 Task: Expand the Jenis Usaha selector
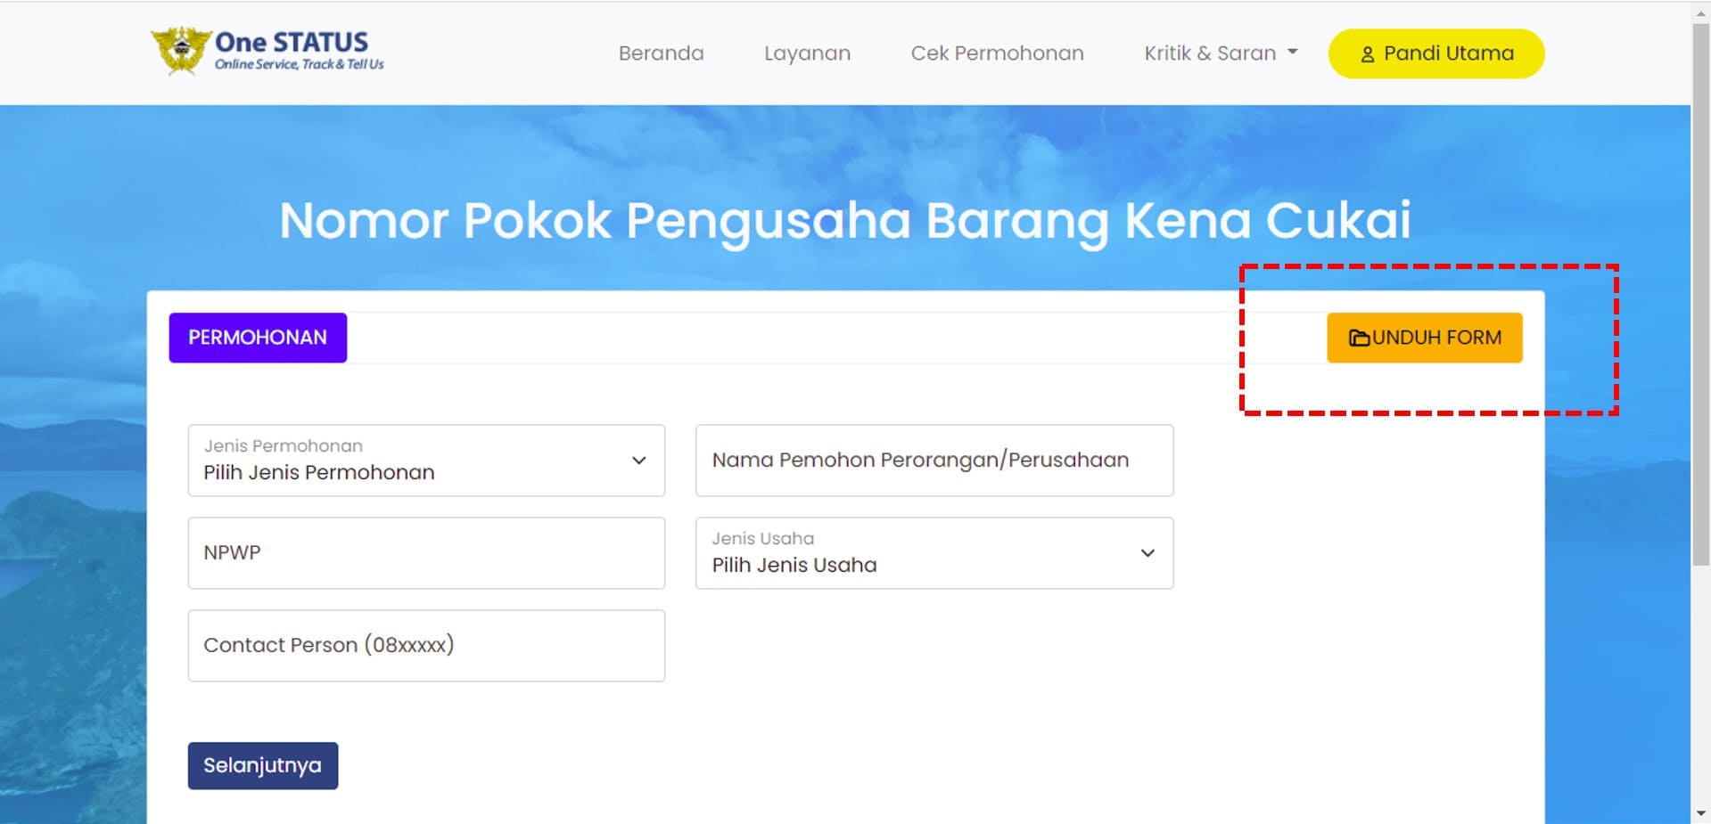pyautogui.click(x=934, y=553)
